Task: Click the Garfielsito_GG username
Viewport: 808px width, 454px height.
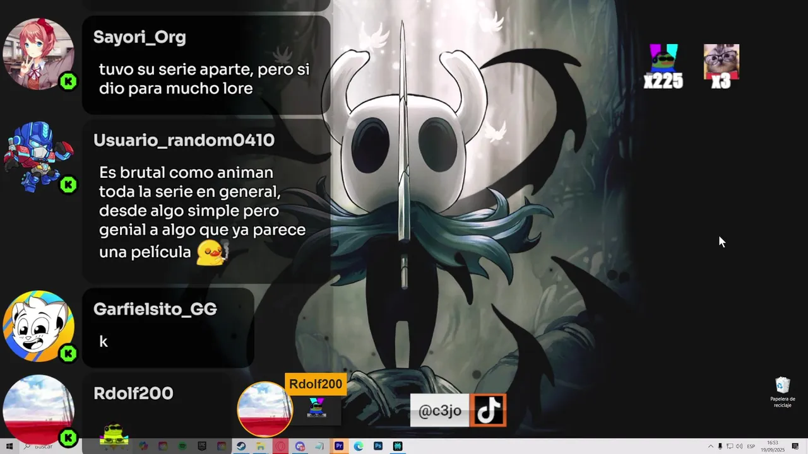Action: point(155,309)
